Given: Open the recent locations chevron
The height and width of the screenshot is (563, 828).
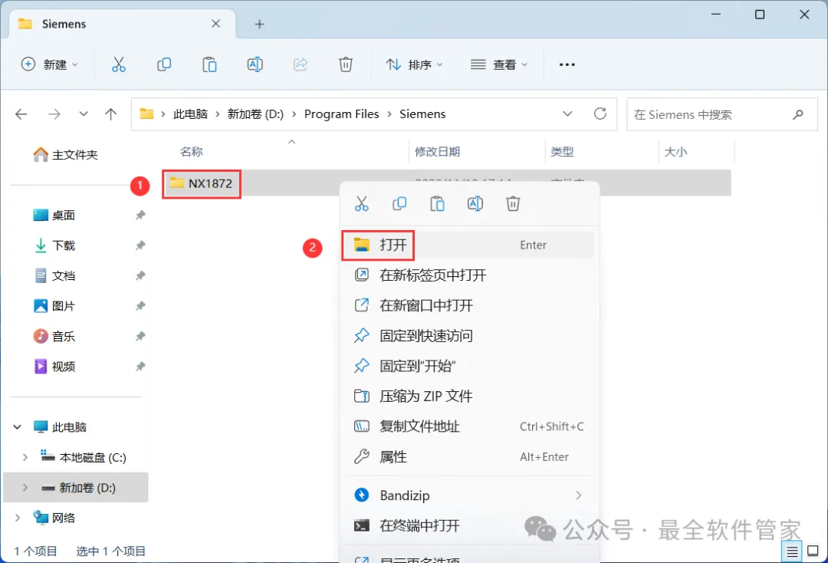Looking at the screenshot, I should pyautogui.click(x=84, y=114).
